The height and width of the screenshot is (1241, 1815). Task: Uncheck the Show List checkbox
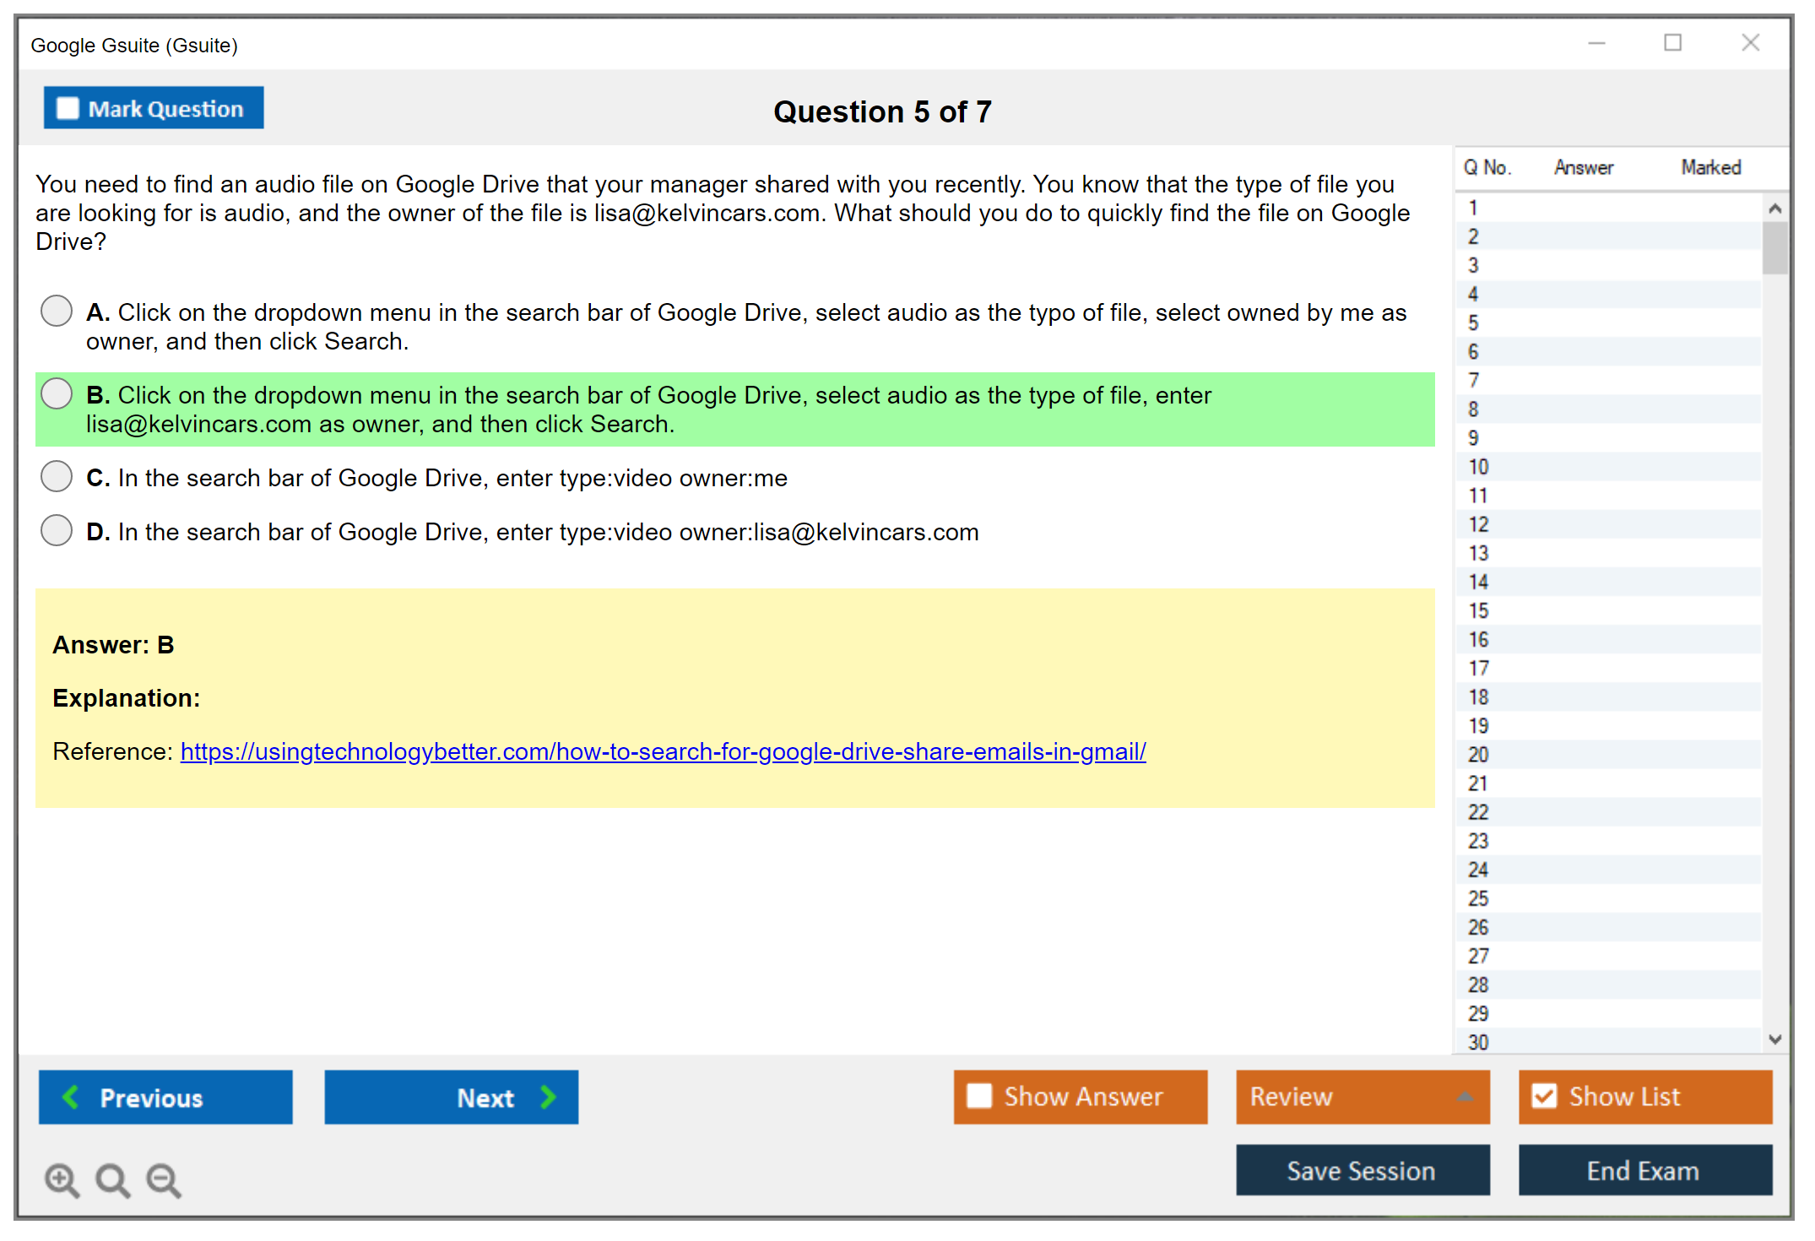pos(1544,1096)
